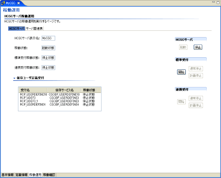Click the HCSCサーバ 停止 button
The width and height of the screenshot is (221, 178).
[198, 47]
